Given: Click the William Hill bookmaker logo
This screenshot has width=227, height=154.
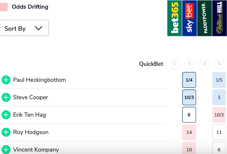Looking at the screenshot, I should coord(220,18).
